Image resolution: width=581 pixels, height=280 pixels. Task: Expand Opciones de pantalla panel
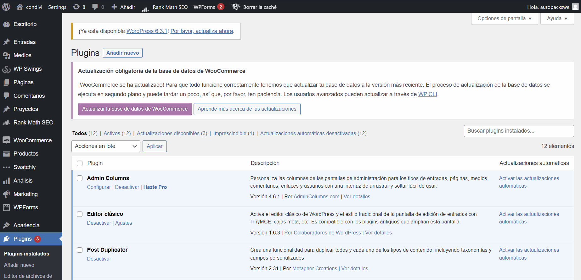pos(504,19)
